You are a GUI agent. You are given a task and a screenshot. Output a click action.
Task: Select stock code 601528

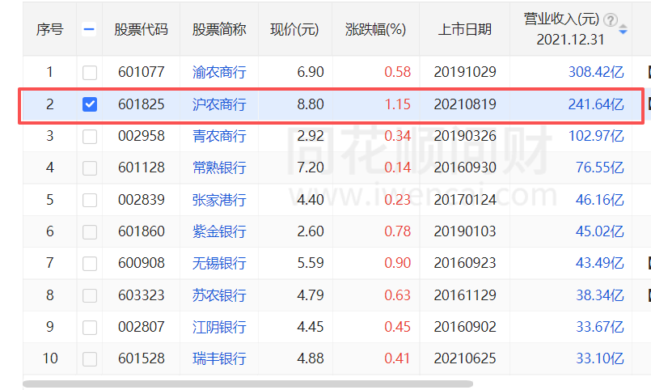click(142, 358)
